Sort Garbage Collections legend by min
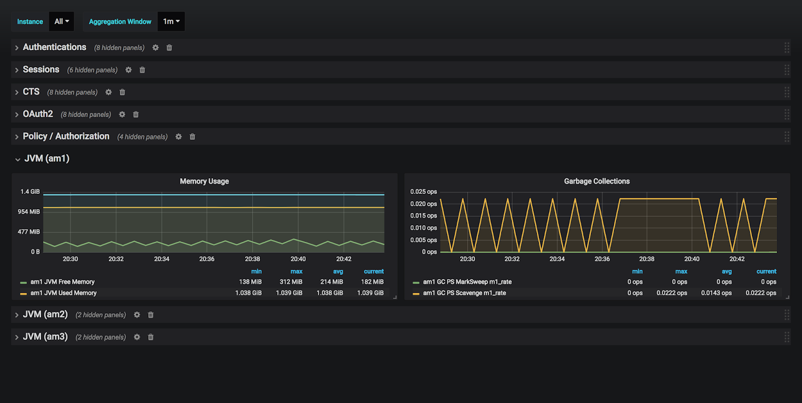This screenshot has height=403, width=802. [637, 271]
